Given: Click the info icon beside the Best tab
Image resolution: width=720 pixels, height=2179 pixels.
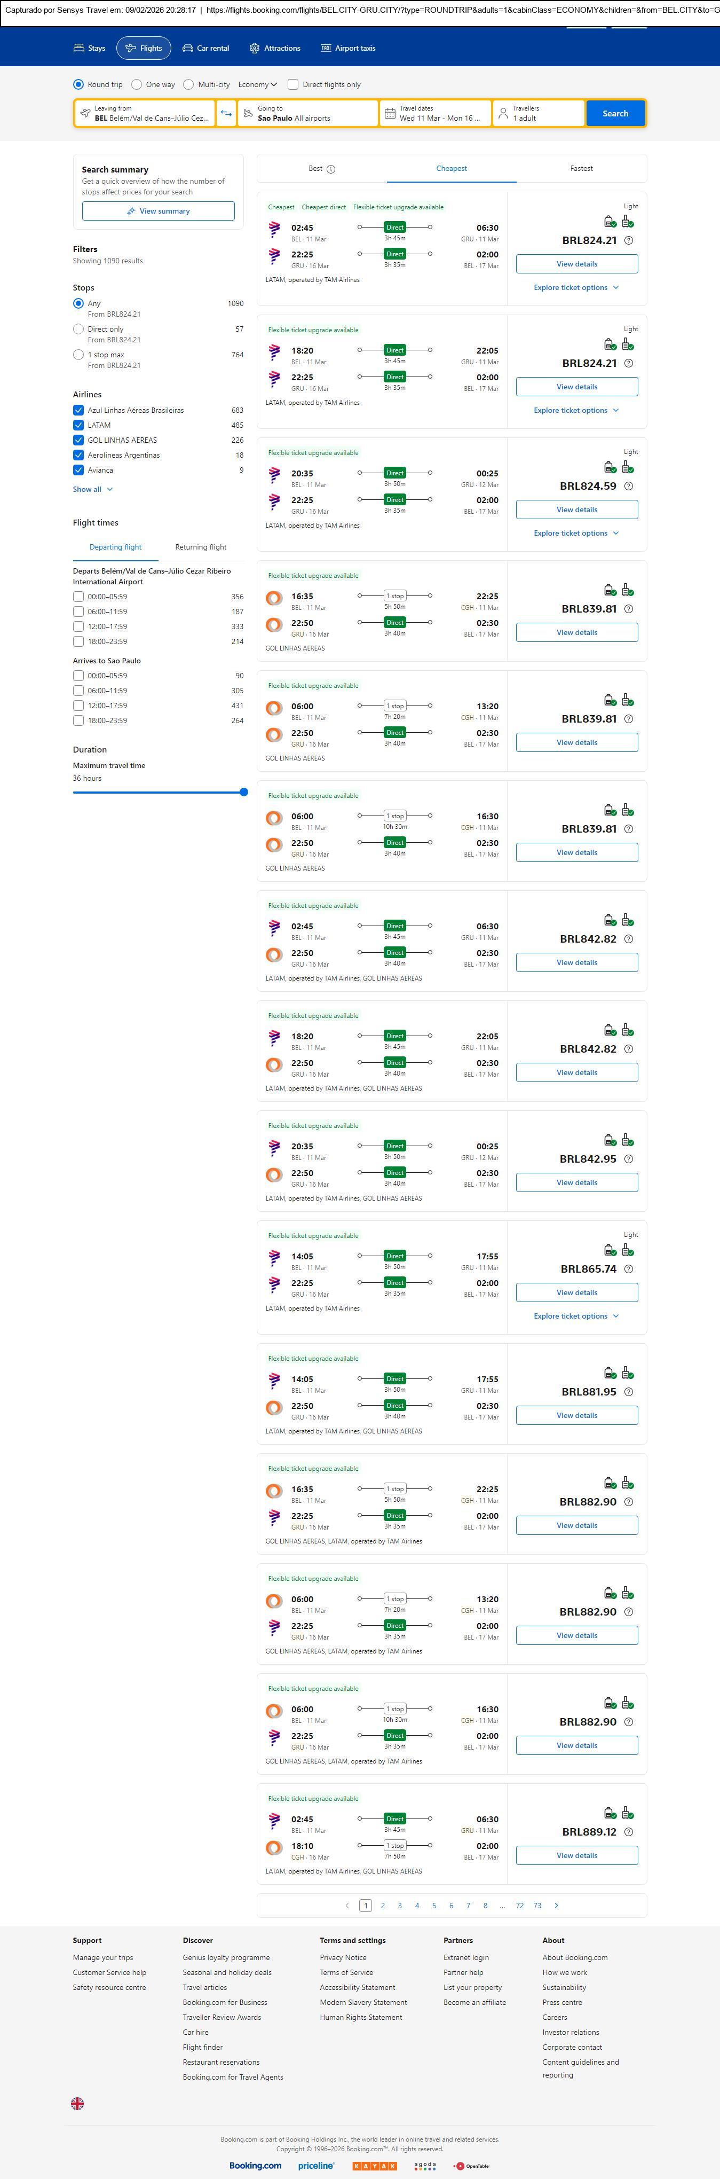Looking at the screenshot, I should pos(331,169).
